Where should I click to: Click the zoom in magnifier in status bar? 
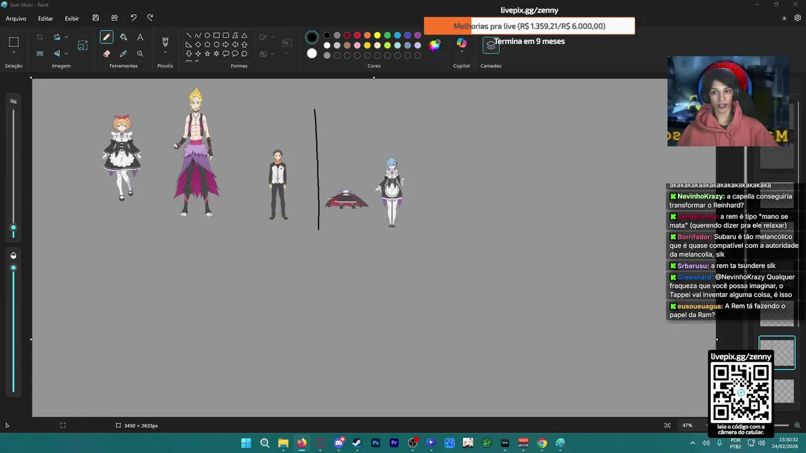click(x=797, y=425)
